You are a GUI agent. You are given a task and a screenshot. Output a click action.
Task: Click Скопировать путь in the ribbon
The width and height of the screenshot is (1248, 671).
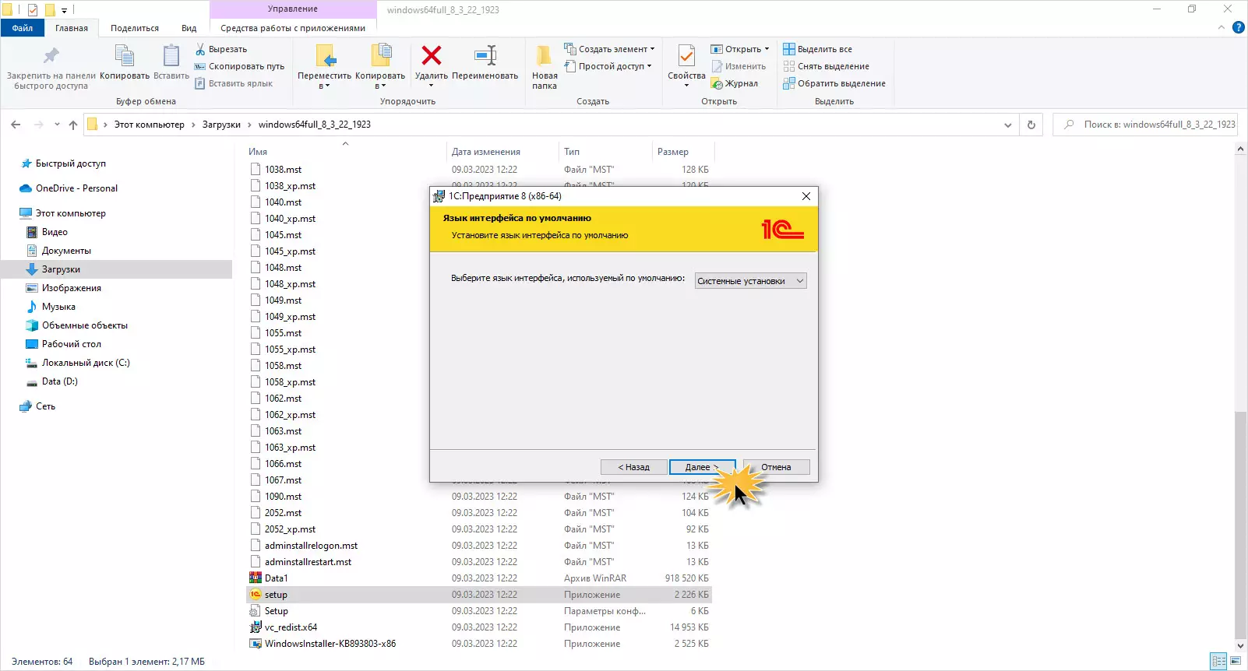pyautogui.click(x=240, y=66)
